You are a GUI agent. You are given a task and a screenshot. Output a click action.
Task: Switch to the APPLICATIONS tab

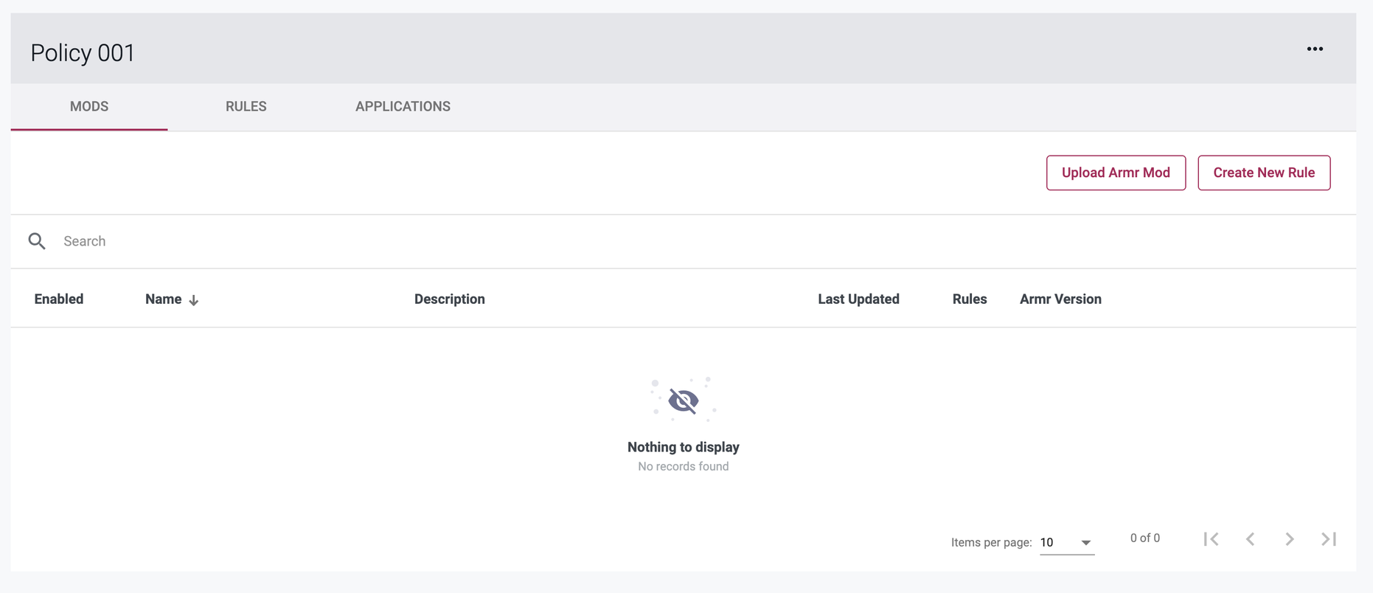click(403, 106)
